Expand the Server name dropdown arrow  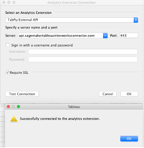[x=105, y=36]
